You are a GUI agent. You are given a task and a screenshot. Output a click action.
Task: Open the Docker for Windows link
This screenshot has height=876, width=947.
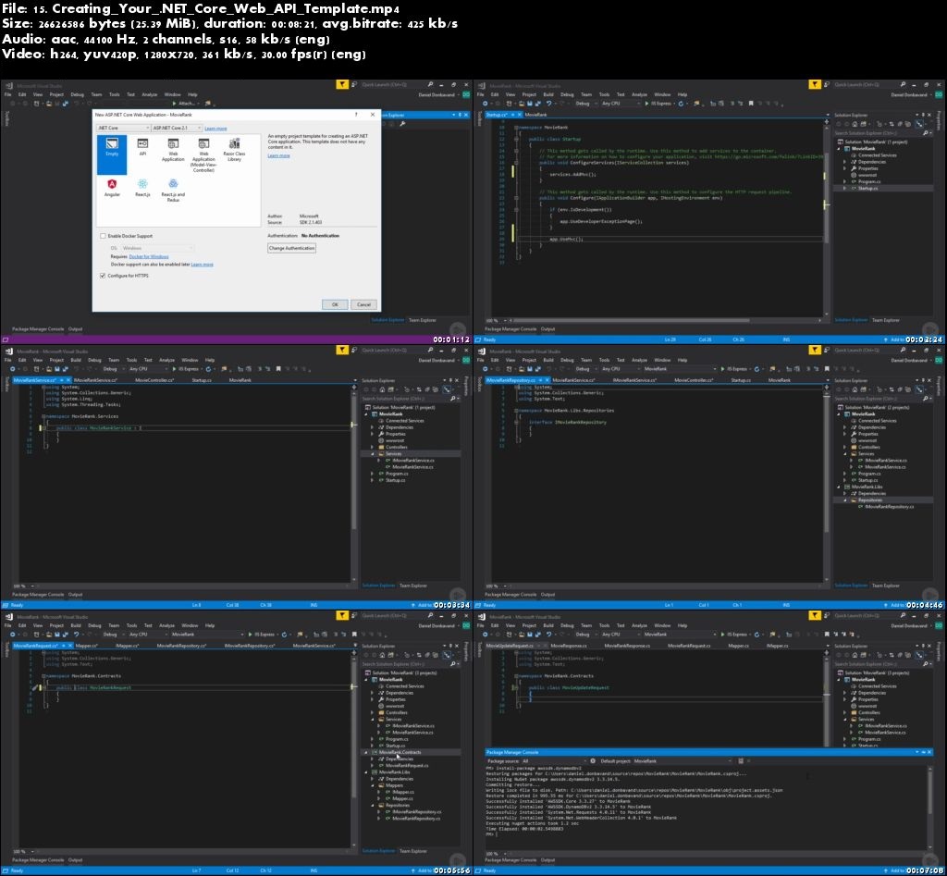click(x=149, y=257)
